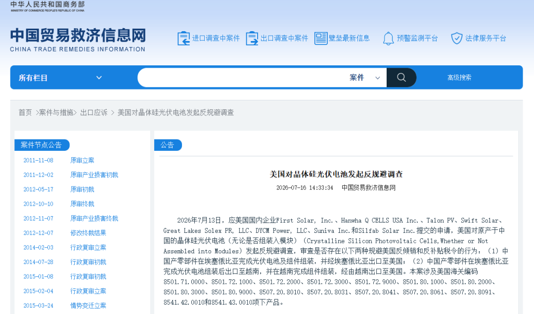Open 高级搜索 advanced search
The width and height of the screenshot is (534, 314).
coord(459,78)
